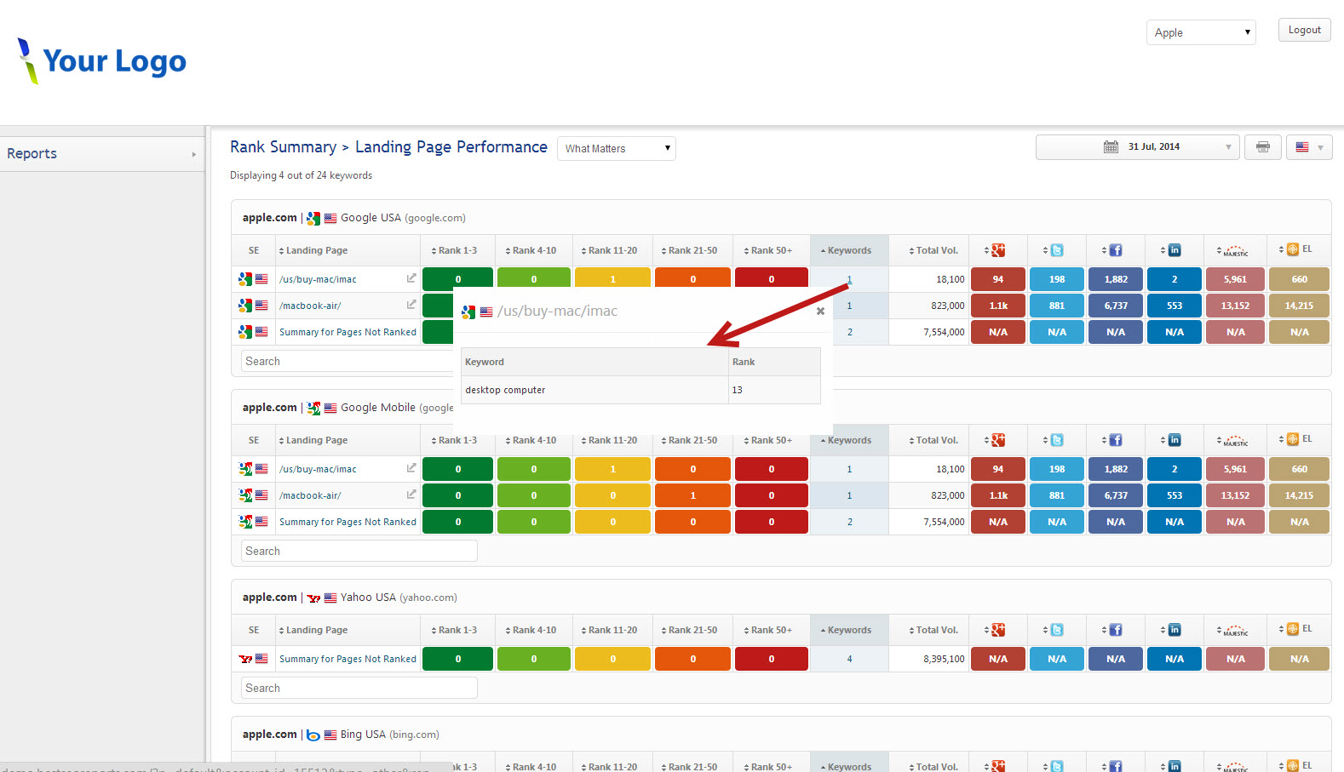Image resolution: width=1344 pixels, height=772 pixels.
Task: Sort Yahoo USA table by Majestic icon
Action: 1234,630
